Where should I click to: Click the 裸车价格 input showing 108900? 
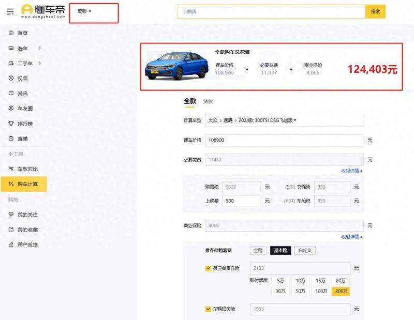284,140
